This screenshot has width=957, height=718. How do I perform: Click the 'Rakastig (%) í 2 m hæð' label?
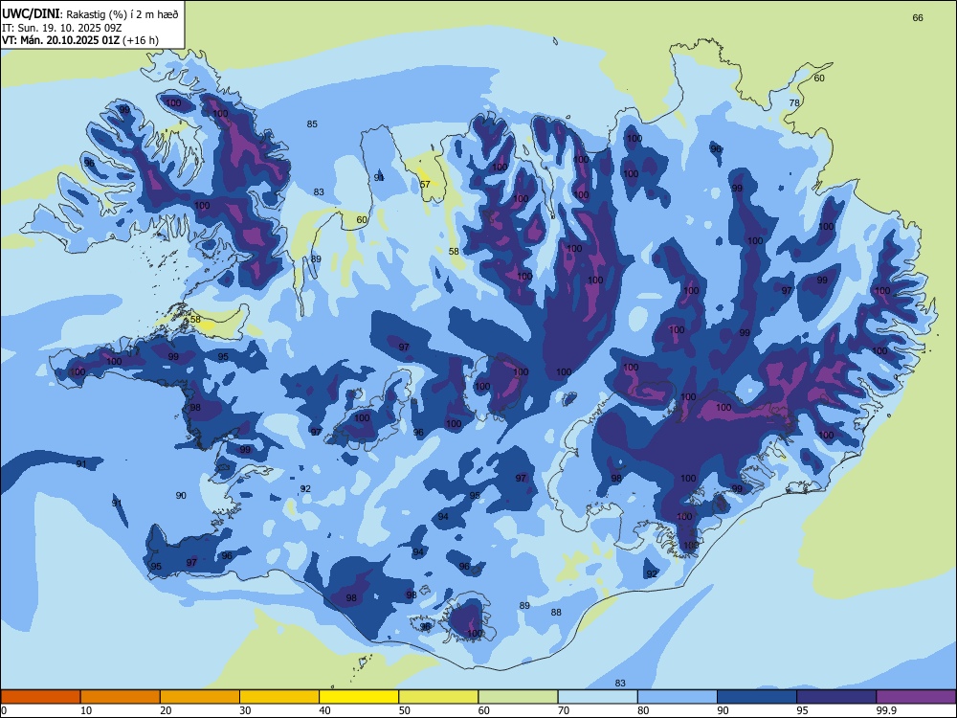[x=122, y=14]
